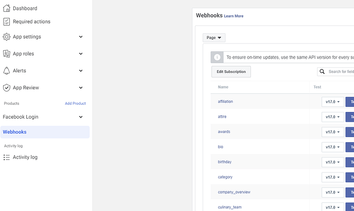Open the v17.0 version dropdown for bio
Viewport: 354px width, 211px height.
pos(333,147)
